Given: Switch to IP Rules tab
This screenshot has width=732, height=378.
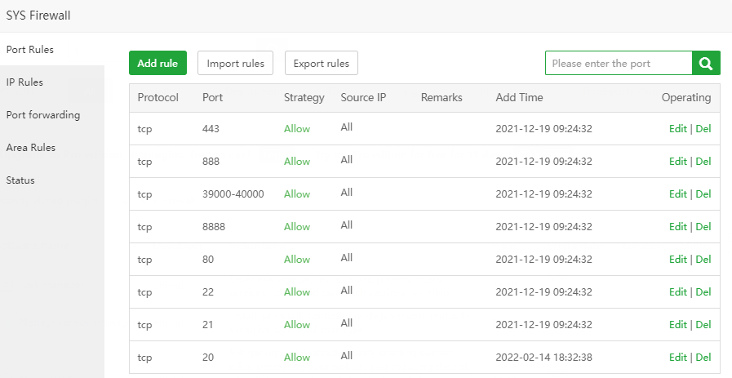Looking at the screenshot, I should pos(24,82).
